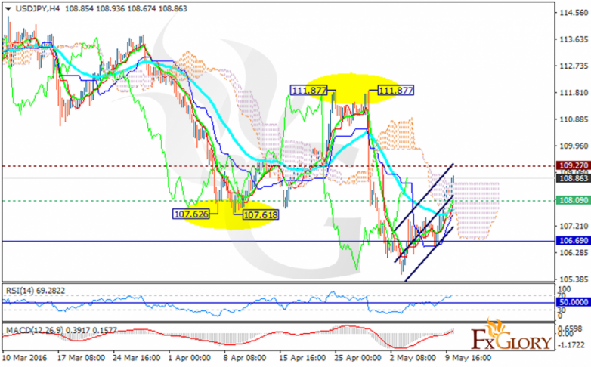
Task: Click the 107.618 low price label
Action: coord(261,215)
